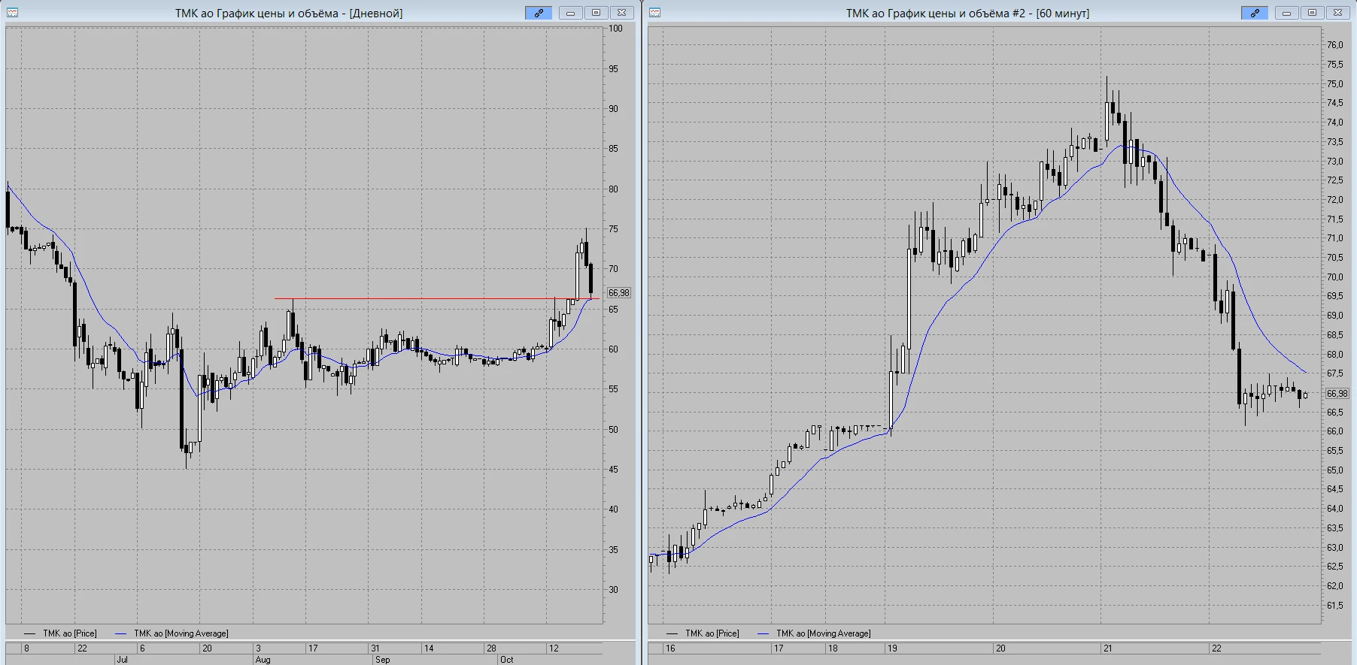The image size is (1357, 665).
Task: Click the 61,5 value on the hourly price axis
Action: (1334, 606)
